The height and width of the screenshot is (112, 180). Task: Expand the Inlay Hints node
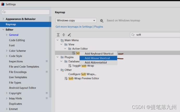(7, 98)
